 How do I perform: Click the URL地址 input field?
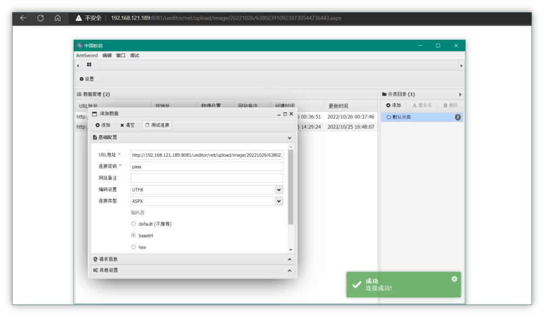click(x=207, y=155)
